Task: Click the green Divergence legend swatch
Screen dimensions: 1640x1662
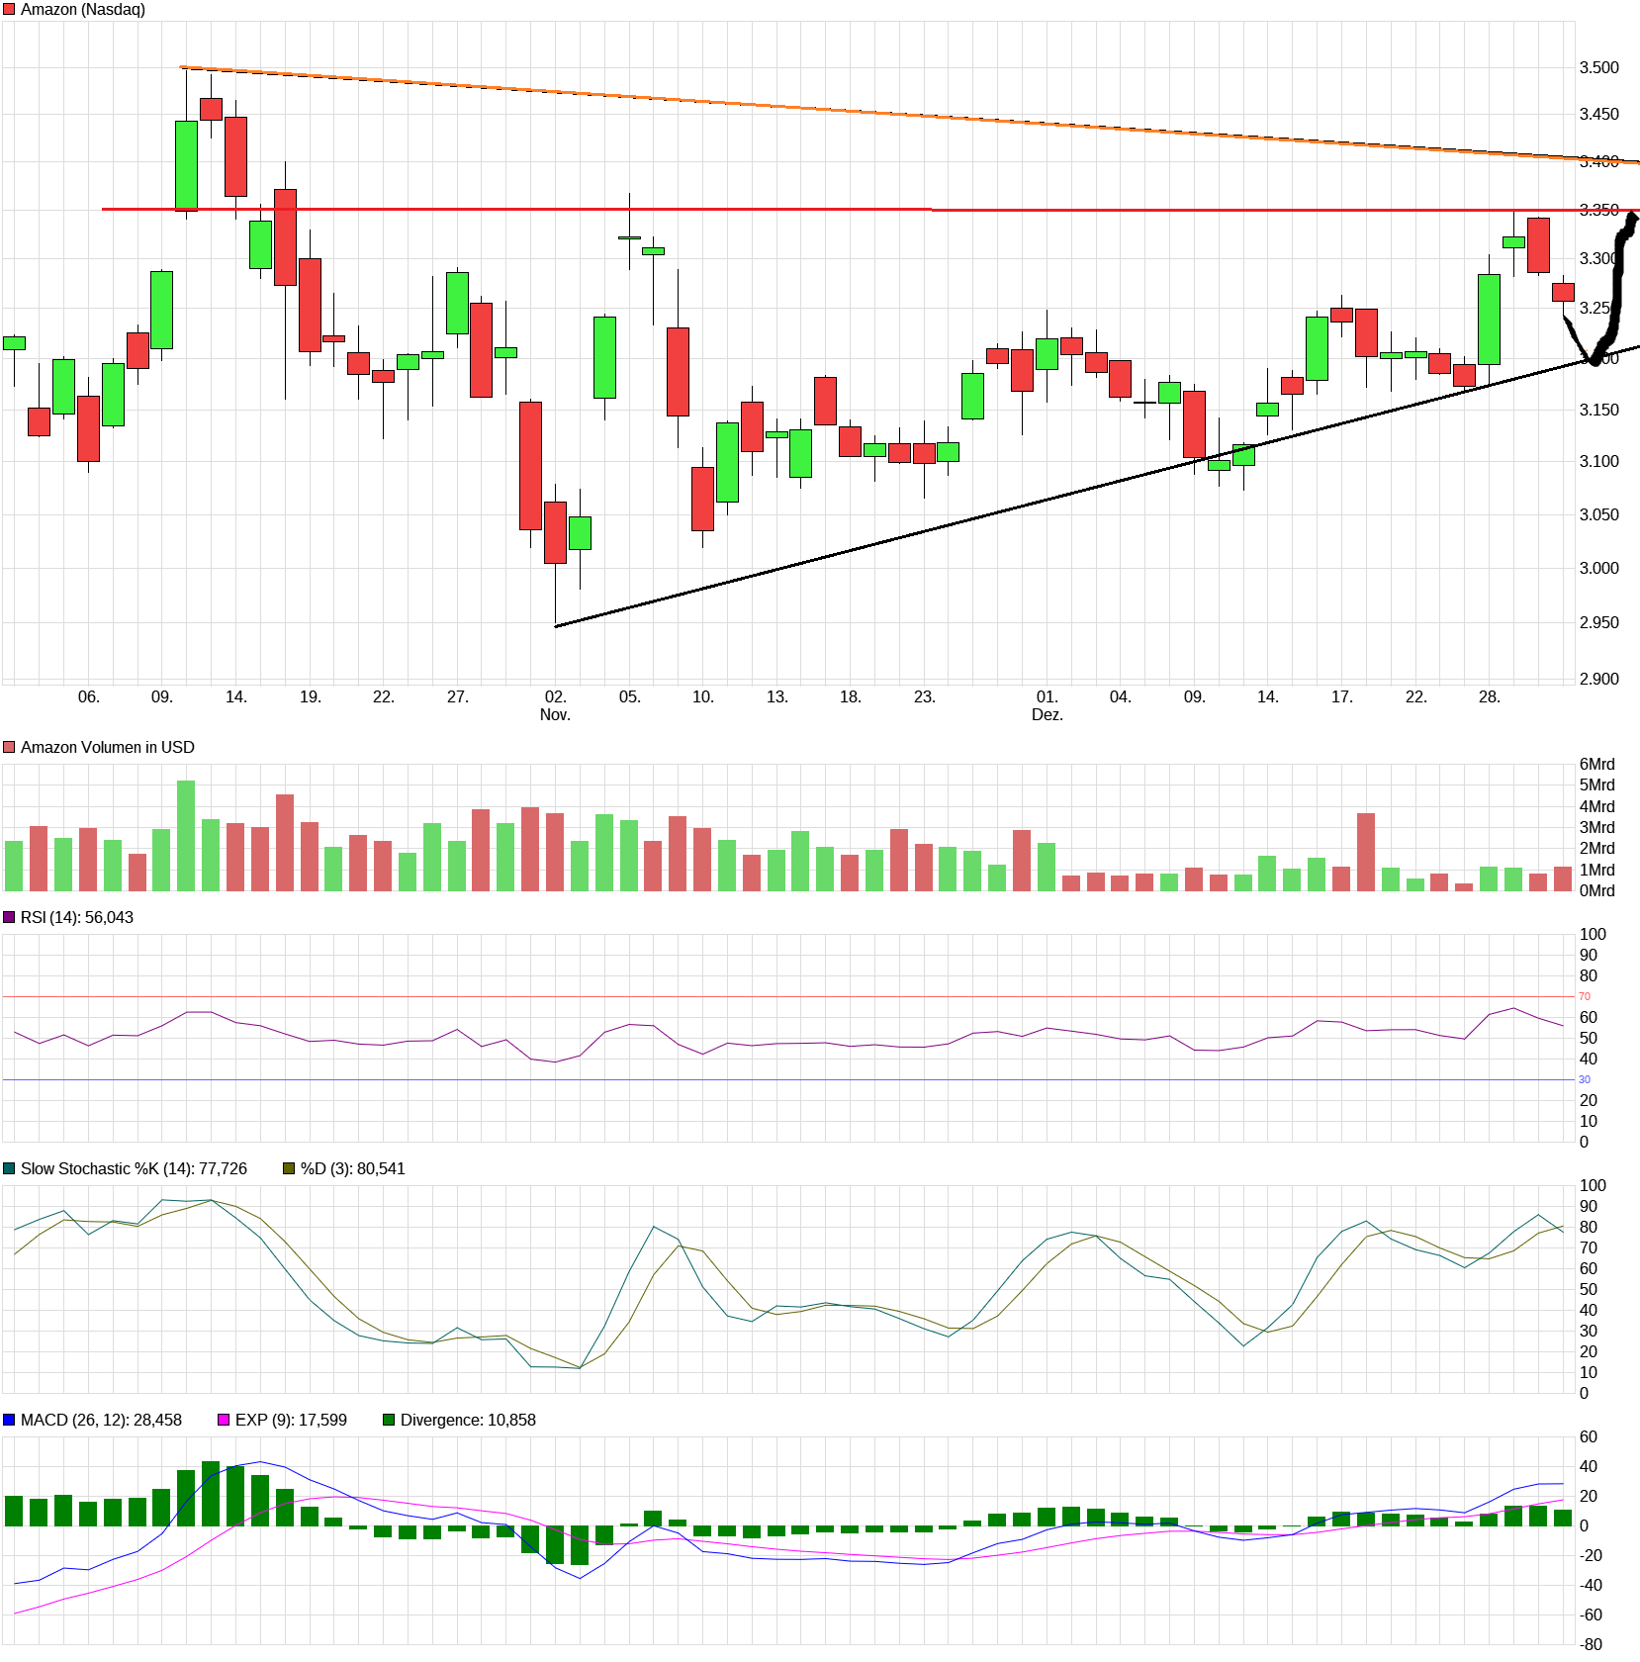Action: pyautogui.click(x=389, y=1420)
